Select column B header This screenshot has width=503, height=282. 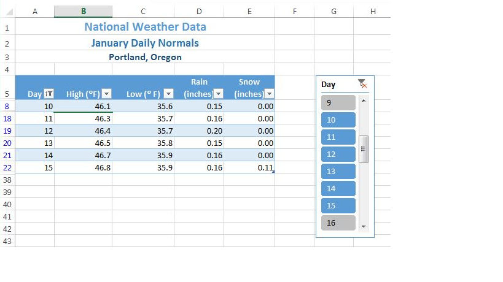84,12
